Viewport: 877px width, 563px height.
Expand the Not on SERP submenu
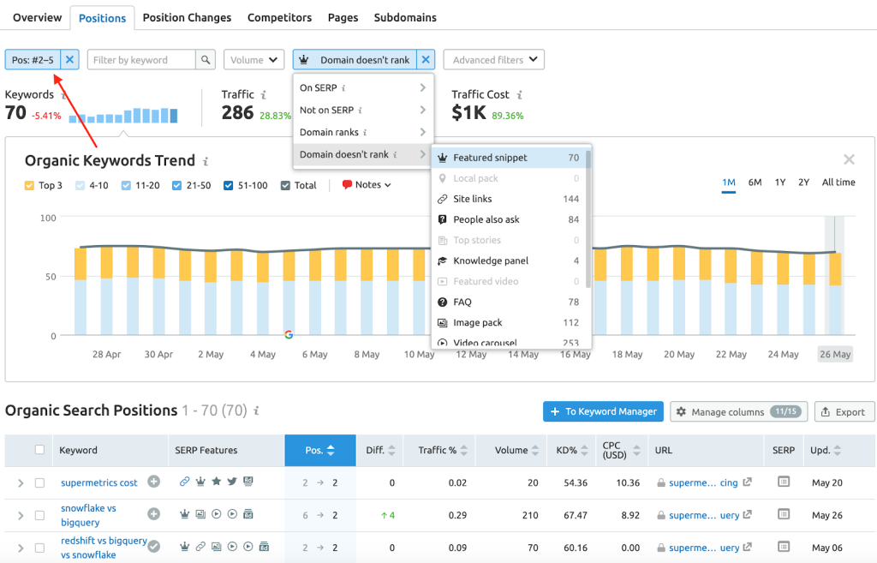363,111
